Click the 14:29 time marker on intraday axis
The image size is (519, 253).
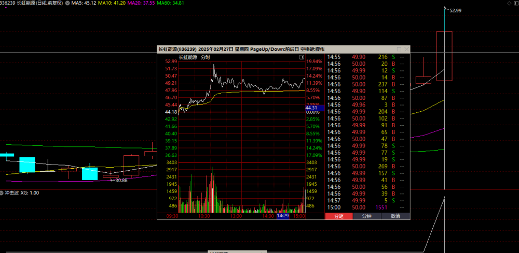(283, 216)
